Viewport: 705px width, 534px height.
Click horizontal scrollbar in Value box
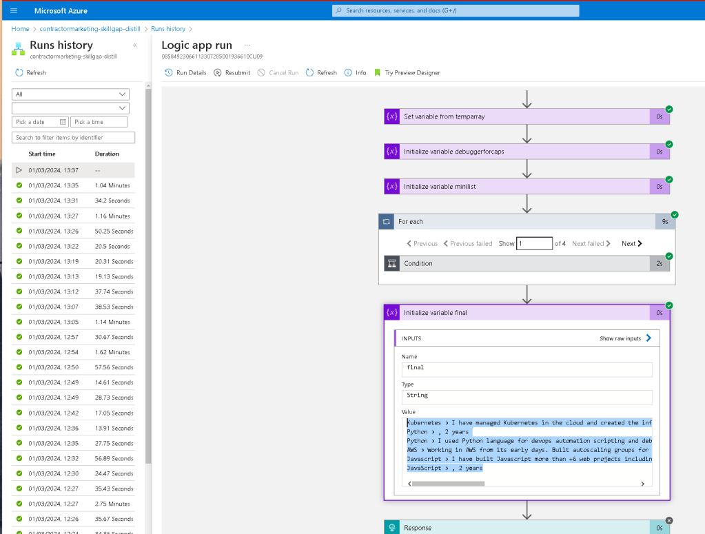[x=448, y=484]
